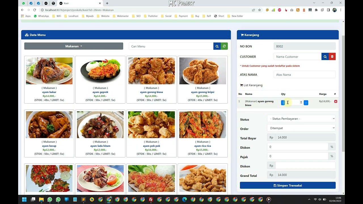
Task: Click the green refresh menu button
Action: 224,46
